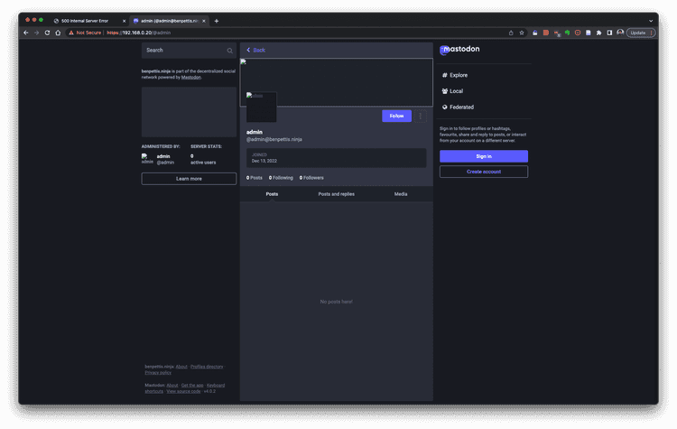Open the extensions puzzle piece menu

pos(598,33)
